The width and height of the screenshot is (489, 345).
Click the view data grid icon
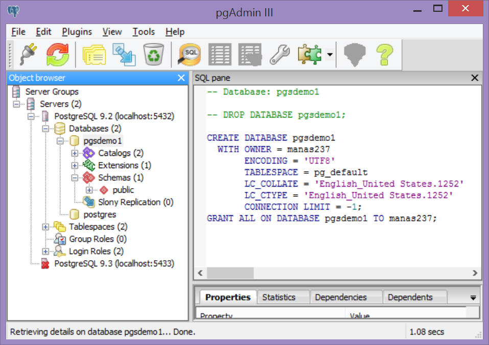tap(220, 54)
